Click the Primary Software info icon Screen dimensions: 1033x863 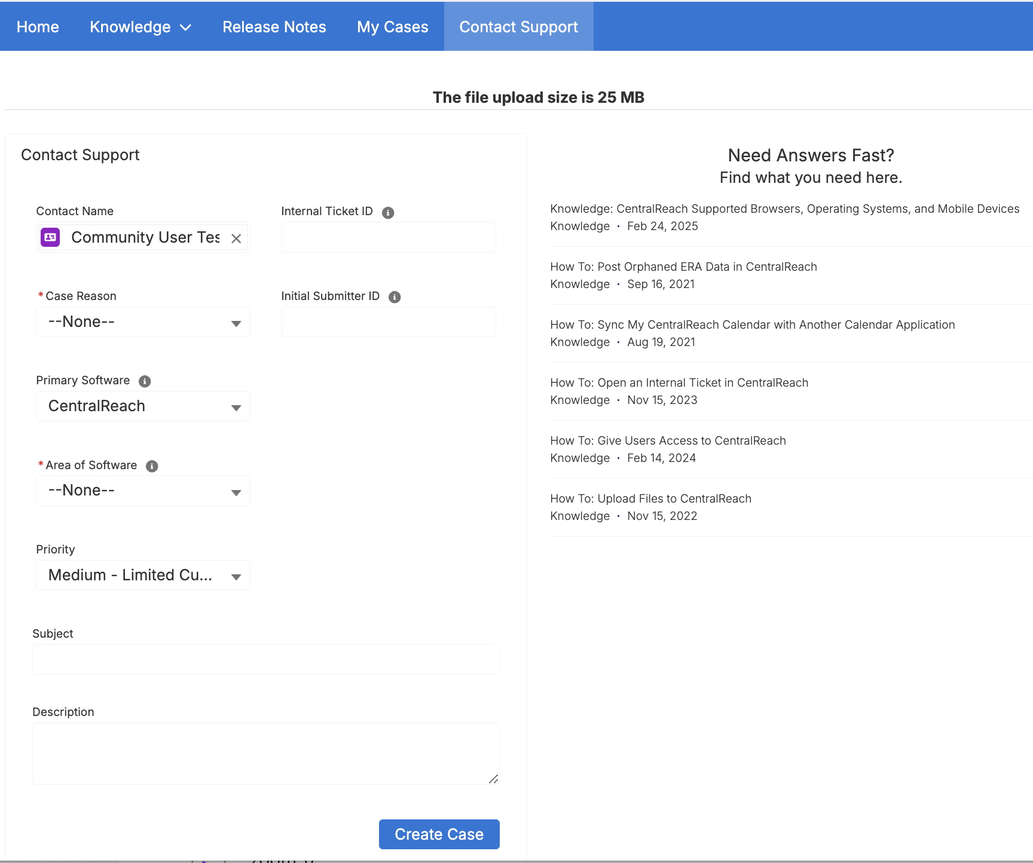coord(145,381)
